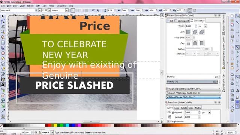The width and height of the screenshot is (240, 135).
Task: Switch to the Stroke paint tab
Action: [182, 21]
